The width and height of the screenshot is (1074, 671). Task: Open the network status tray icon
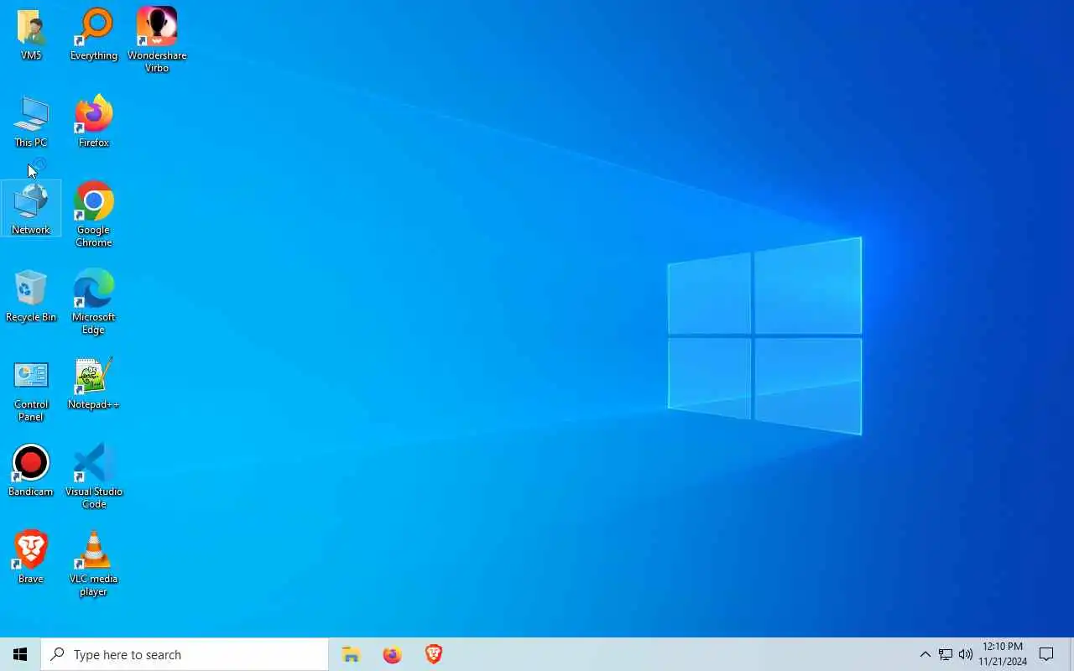pos(946,654)
